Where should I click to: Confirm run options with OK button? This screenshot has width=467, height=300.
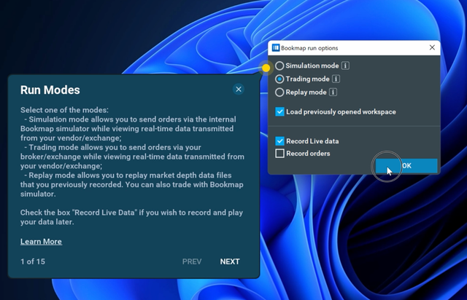tap(406, 165)
